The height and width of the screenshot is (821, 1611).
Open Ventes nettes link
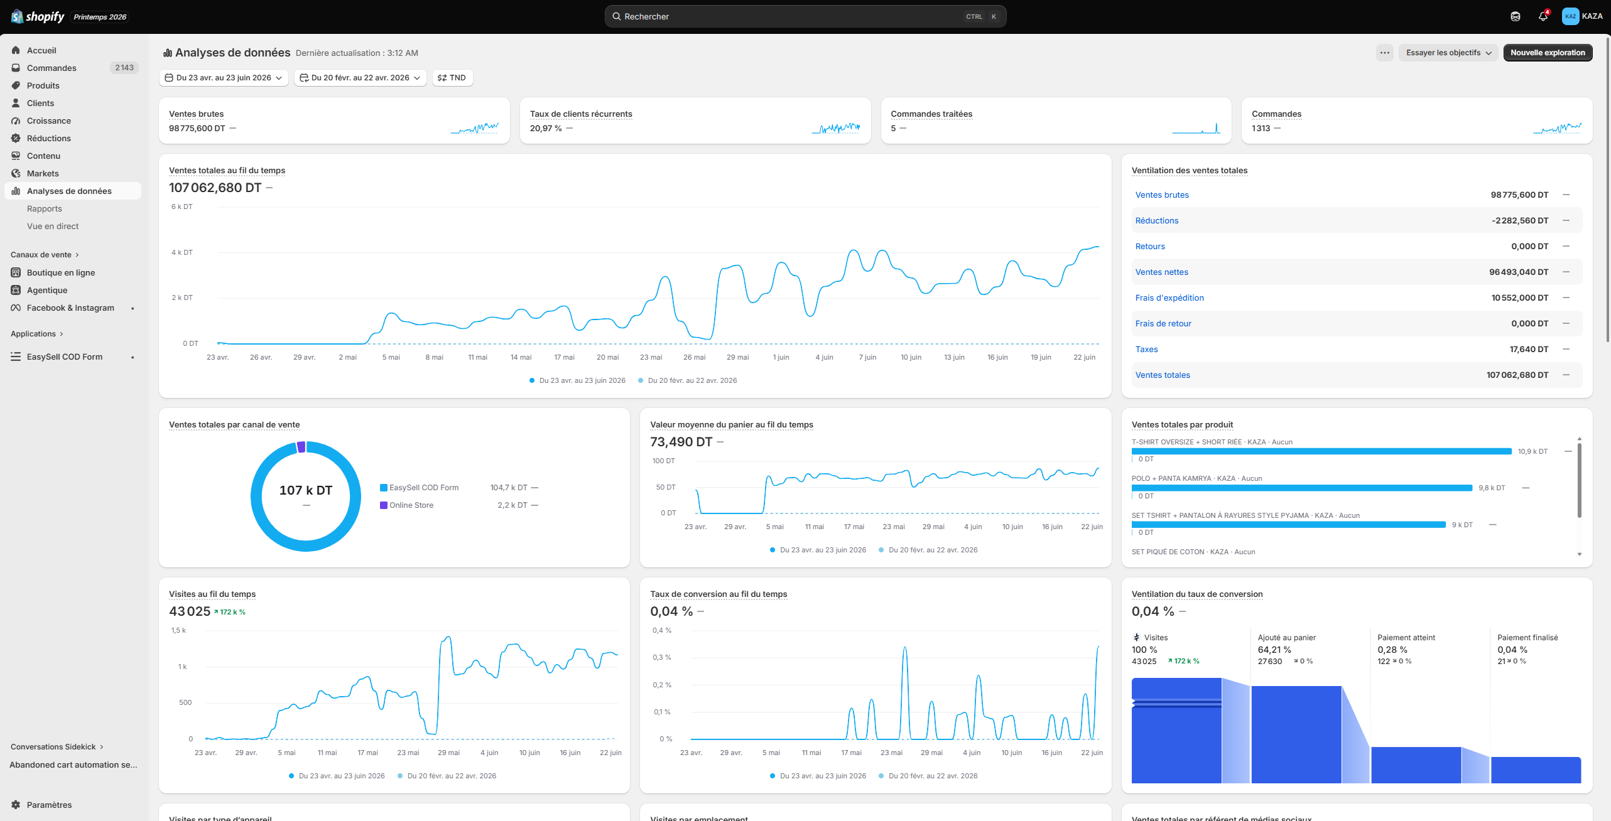click(1162, 272)
